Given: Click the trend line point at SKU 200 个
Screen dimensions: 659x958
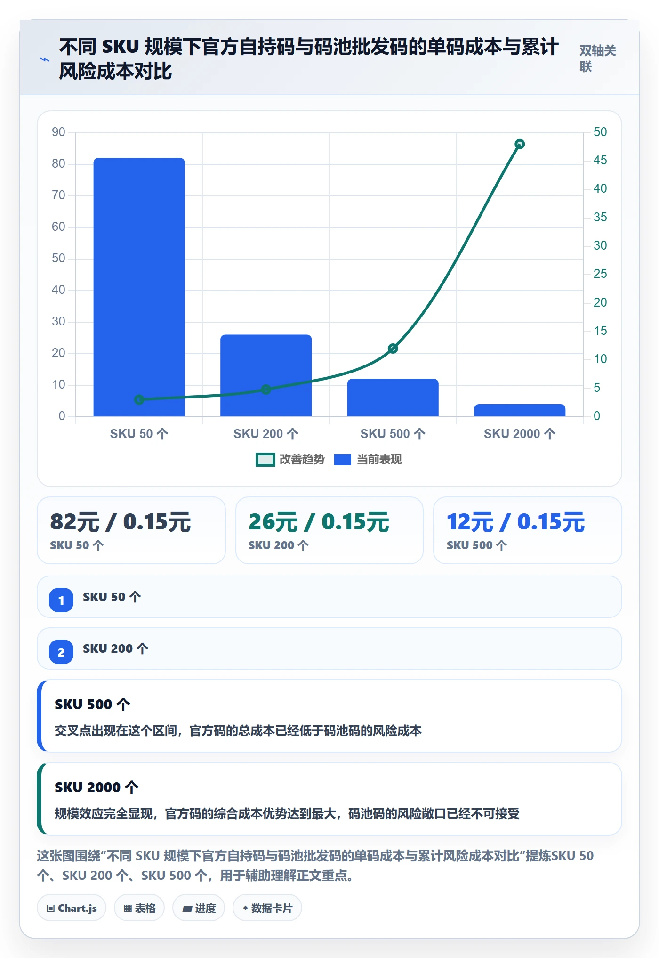Looking at the screenshot, I should [x=266, y=390].
